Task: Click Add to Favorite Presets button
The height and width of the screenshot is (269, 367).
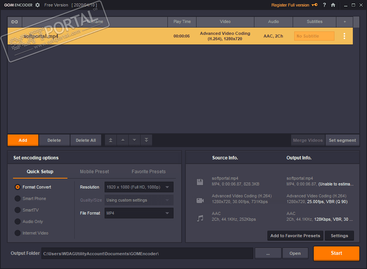Action: pyautogui.click(x=295, y=236)
